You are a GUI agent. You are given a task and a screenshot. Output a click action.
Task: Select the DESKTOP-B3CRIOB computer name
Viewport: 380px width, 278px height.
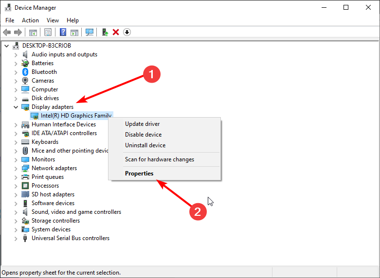click(47, 46)
